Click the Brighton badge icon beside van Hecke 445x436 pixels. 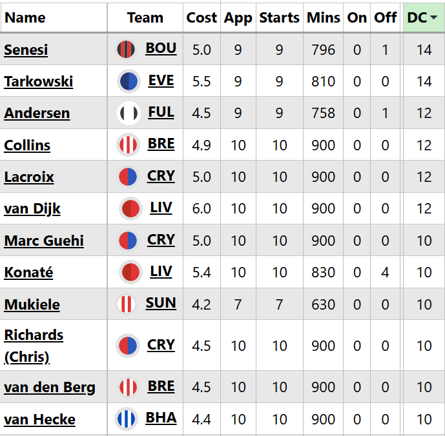pos(127,419)
